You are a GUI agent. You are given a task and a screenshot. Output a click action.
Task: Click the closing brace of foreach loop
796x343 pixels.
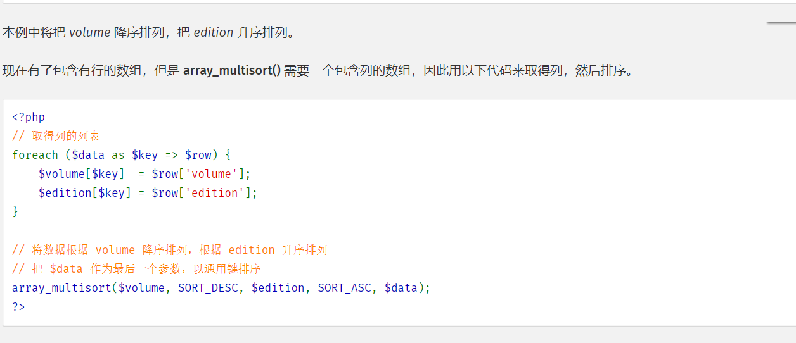click(x=15, y=212)
